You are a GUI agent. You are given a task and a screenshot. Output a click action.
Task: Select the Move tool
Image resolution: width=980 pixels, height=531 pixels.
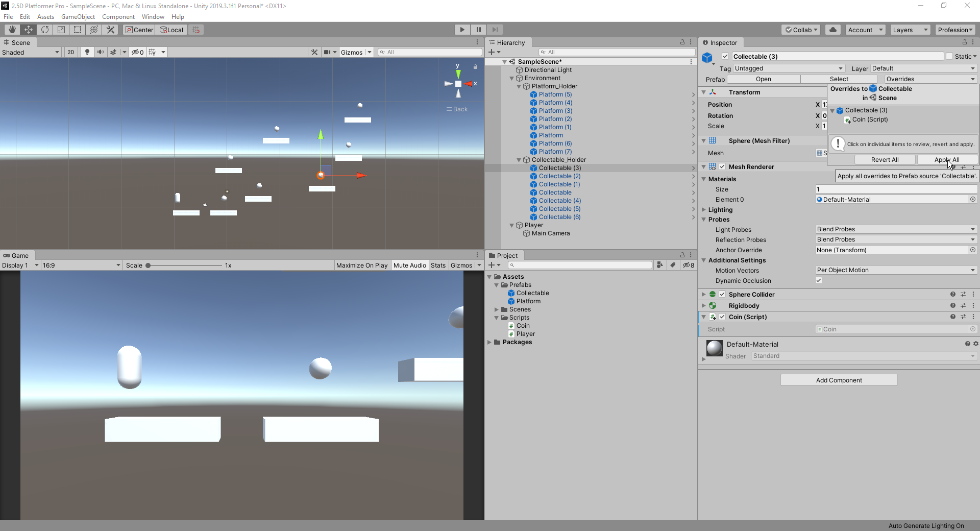click(x=29, y=30)
